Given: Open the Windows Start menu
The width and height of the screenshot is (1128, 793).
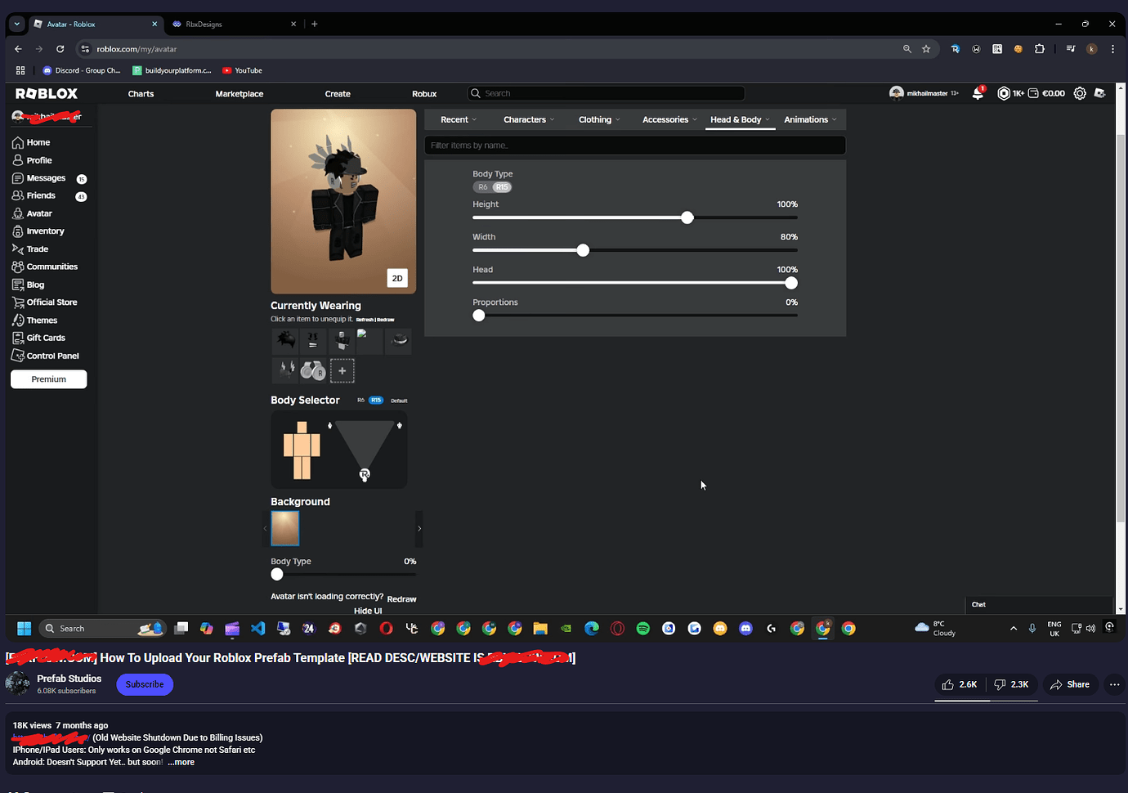Looking at the screenshot, I should click(x=24, y=629).
